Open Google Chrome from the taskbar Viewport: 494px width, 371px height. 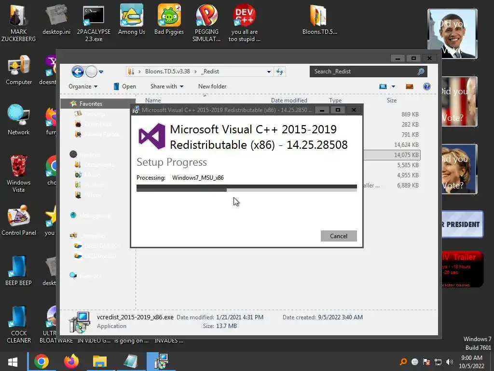pos(41,362)
